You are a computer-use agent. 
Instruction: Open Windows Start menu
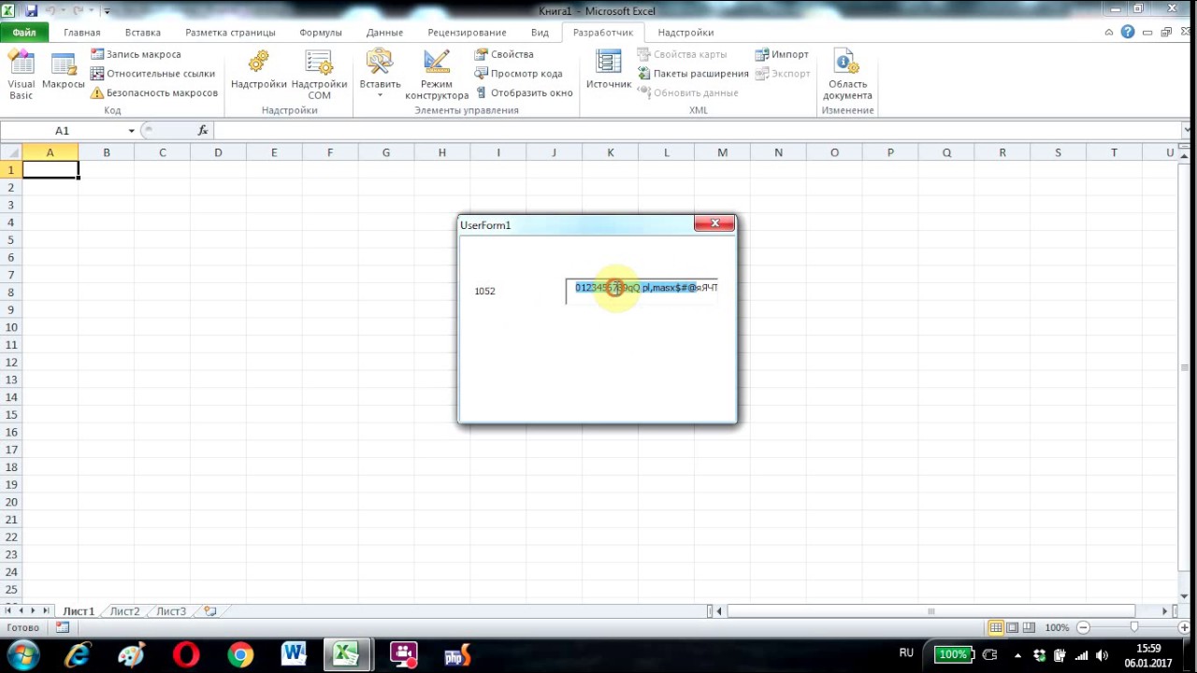pos(22,655)
